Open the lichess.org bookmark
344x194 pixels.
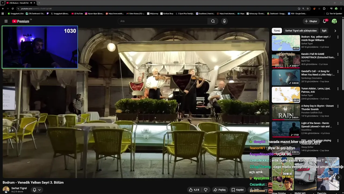point(255,13)
